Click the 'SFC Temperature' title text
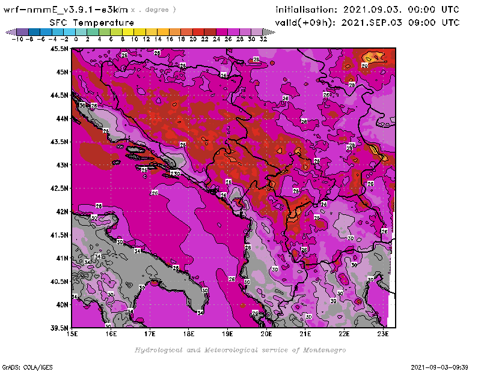 point(92,23)
